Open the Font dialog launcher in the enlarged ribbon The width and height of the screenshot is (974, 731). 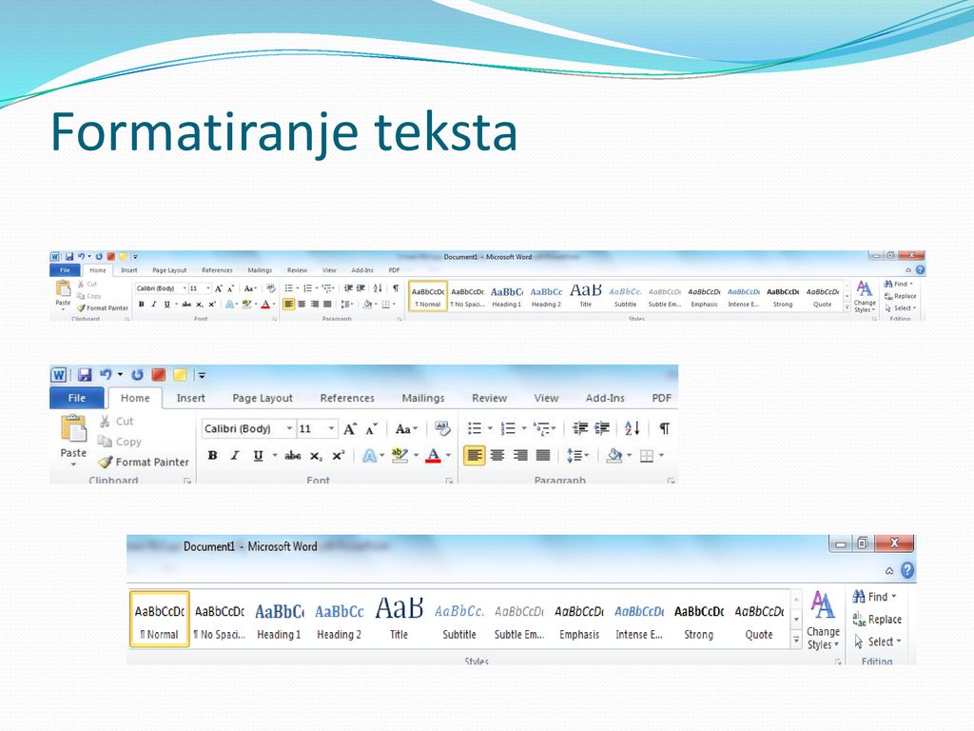[449, 481]
